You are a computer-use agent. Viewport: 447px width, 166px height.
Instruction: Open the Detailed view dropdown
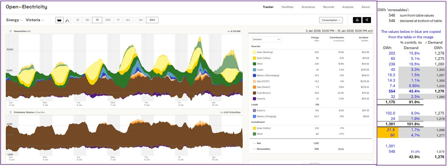(x=267, y=39)
